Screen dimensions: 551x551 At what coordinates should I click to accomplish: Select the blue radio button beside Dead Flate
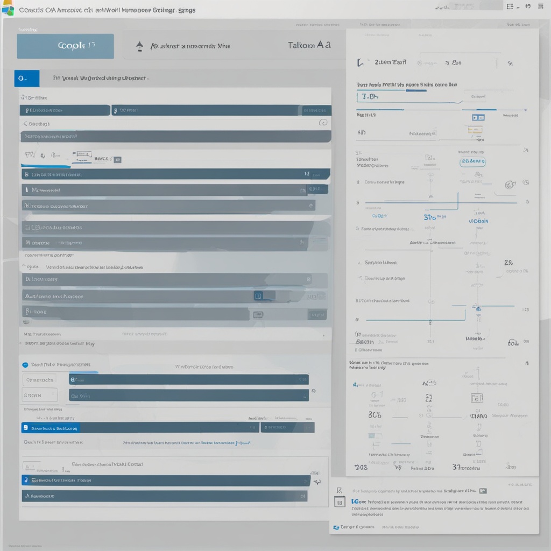pyautogui.click(x=25, y=364)
